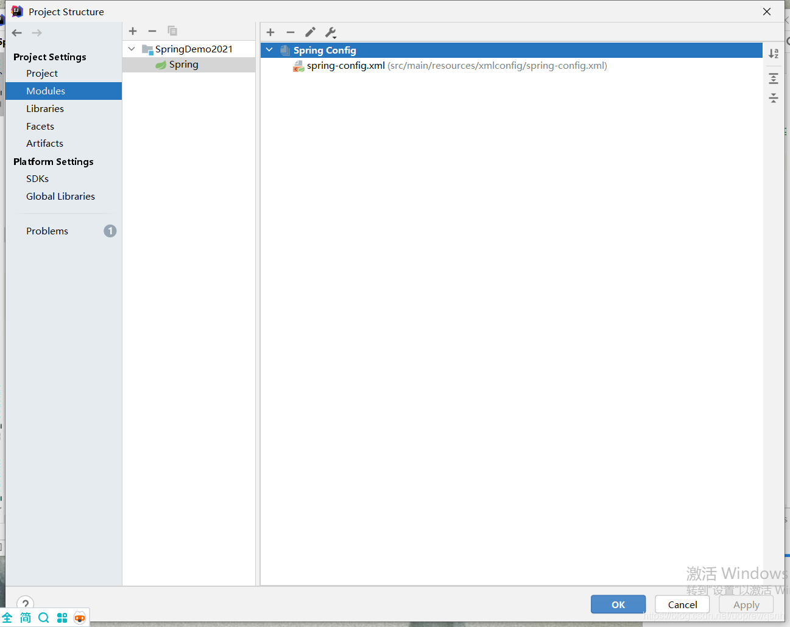The image size is (790, 627).
Task: Click the Problems count badge
Action: coord(110,231)
